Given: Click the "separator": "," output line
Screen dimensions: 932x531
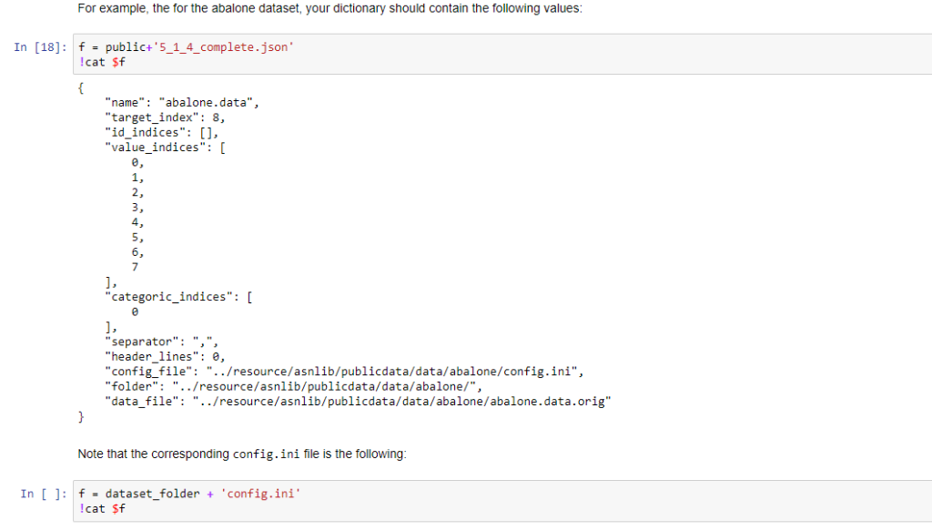Looking at the screenshot, I should (x=162, y=342).
